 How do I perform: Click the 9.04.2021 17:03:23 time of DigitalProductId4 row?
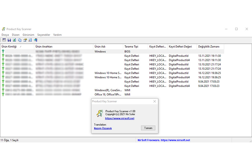(209, 86)
